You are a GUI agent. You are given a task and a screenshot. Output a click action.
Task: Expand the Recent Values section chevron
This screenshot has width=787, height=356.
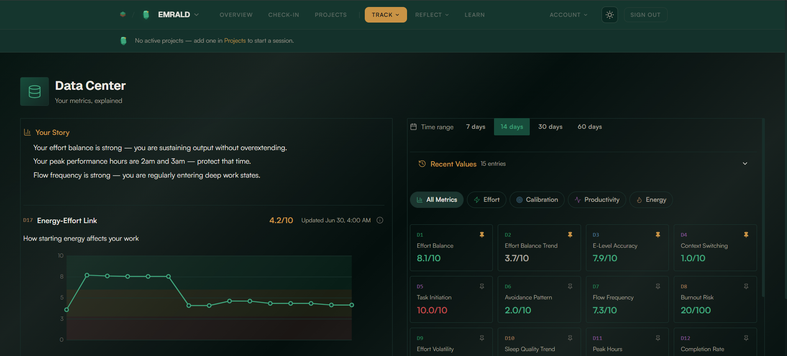745,164
